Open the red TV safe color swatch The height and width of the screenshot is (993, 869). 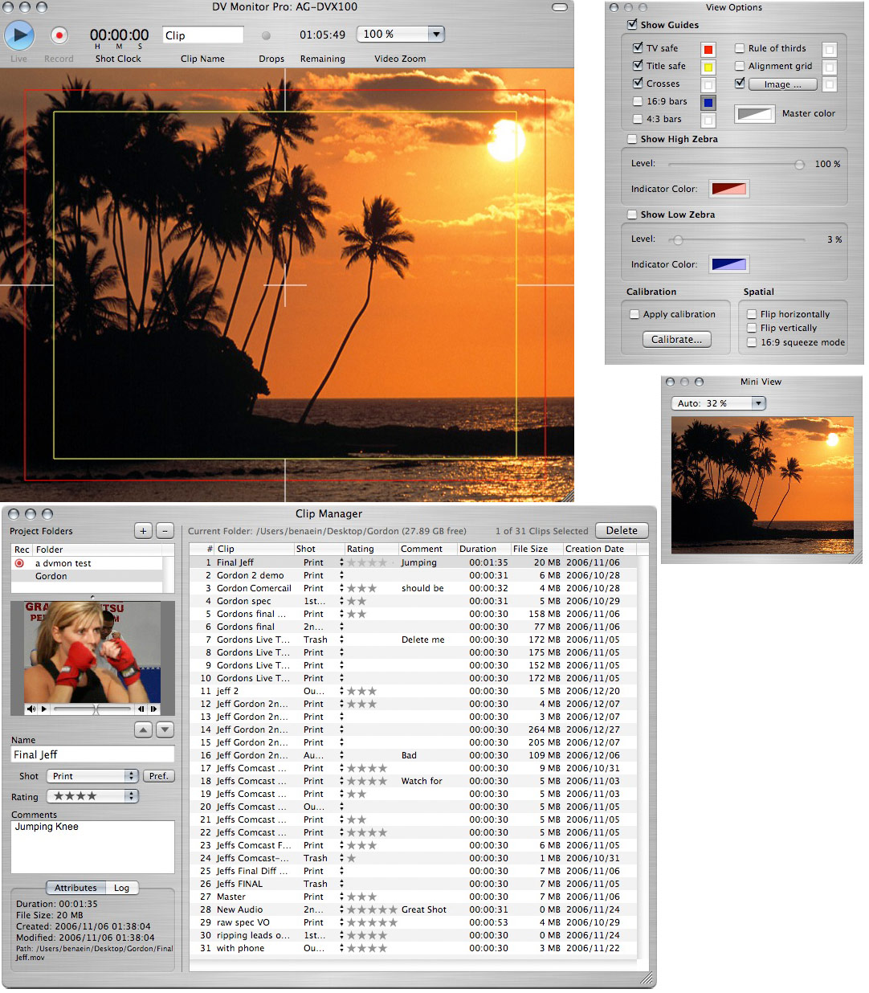[708, 50]
